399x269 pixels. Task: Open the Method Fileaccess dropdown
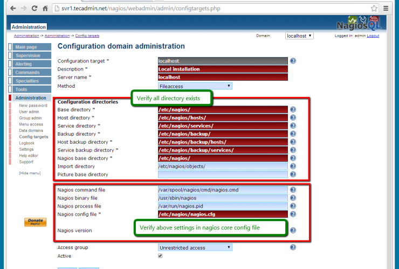point(195,86)
